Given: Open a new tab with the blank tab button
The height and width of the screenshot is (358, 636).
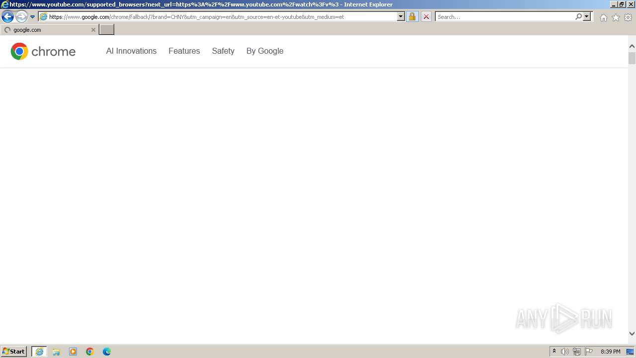Looking at the screenshot, I should (x=107, y=30).
